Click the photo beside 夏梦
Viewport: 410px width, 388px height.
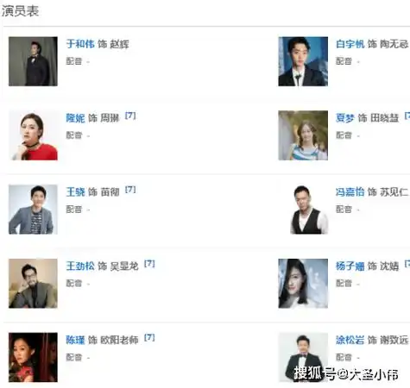tap(303, 135)
